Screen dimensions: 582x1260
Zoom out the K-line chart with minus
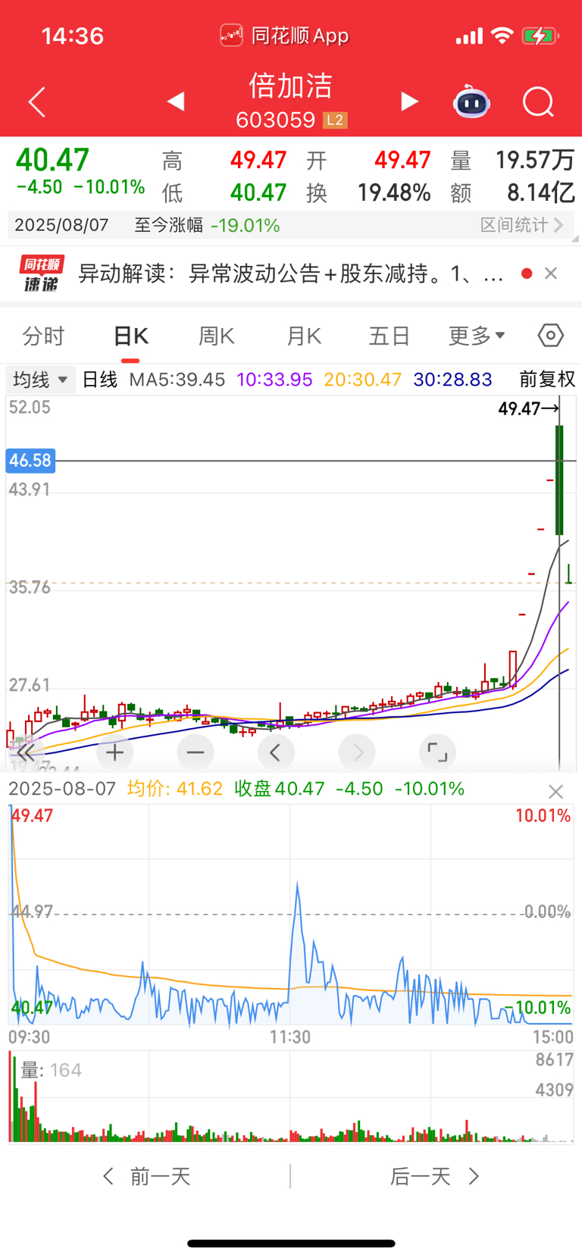(196, 752)
